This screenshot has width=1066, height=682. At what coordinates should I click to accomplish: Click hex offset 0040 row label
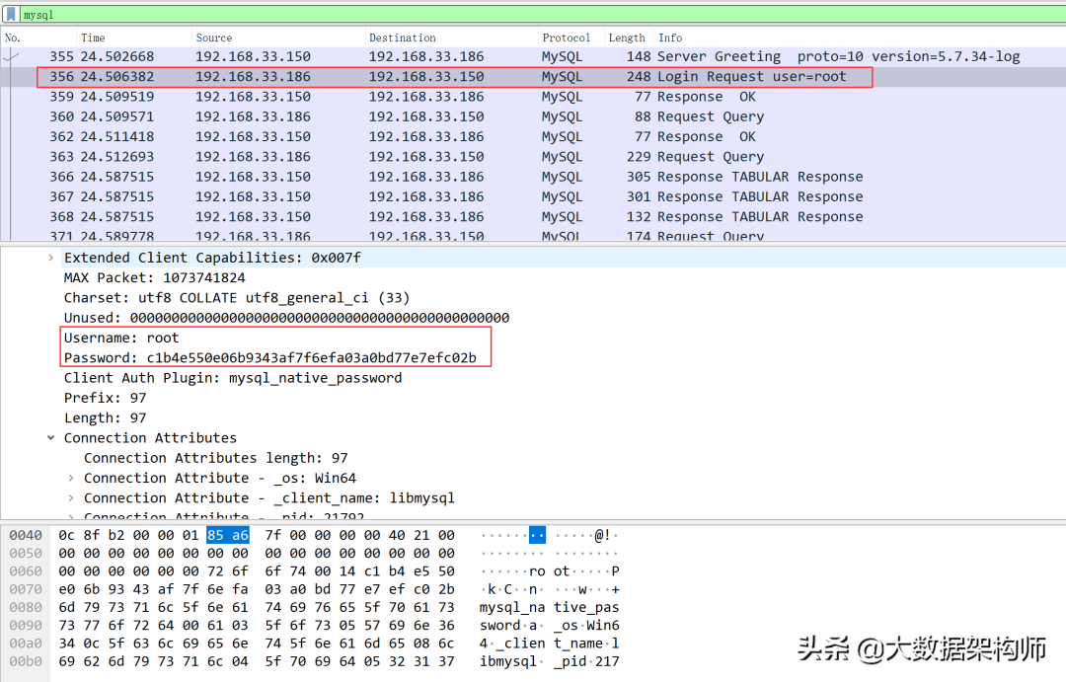(25, 536)
